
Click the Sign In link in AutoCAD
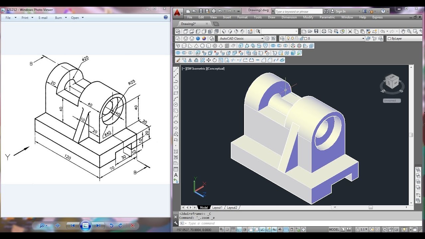(340, 11)
